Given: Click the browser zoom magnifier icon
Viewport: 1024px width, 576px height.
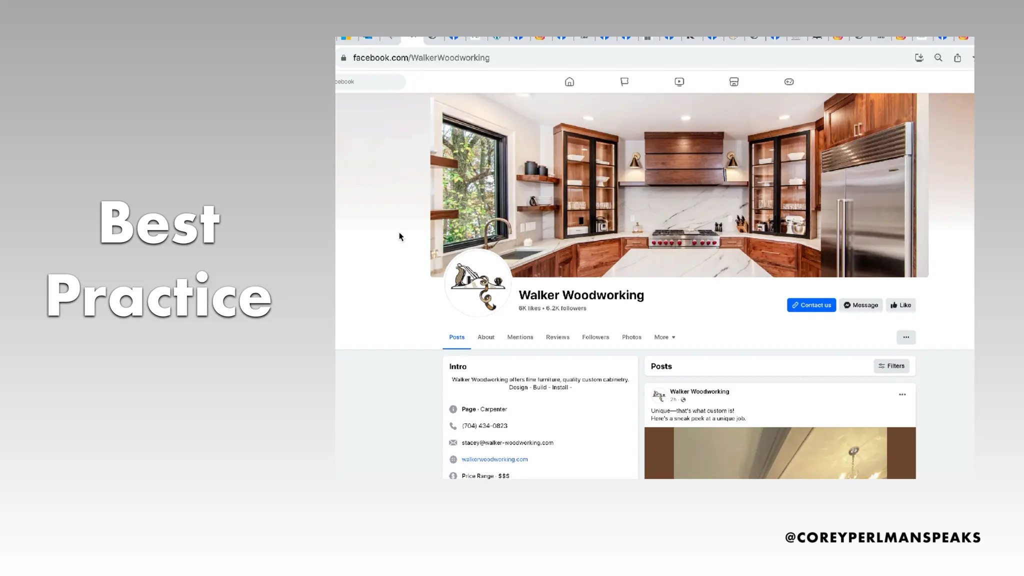Looking at the screenshot, I should click(x=938, y=58).
